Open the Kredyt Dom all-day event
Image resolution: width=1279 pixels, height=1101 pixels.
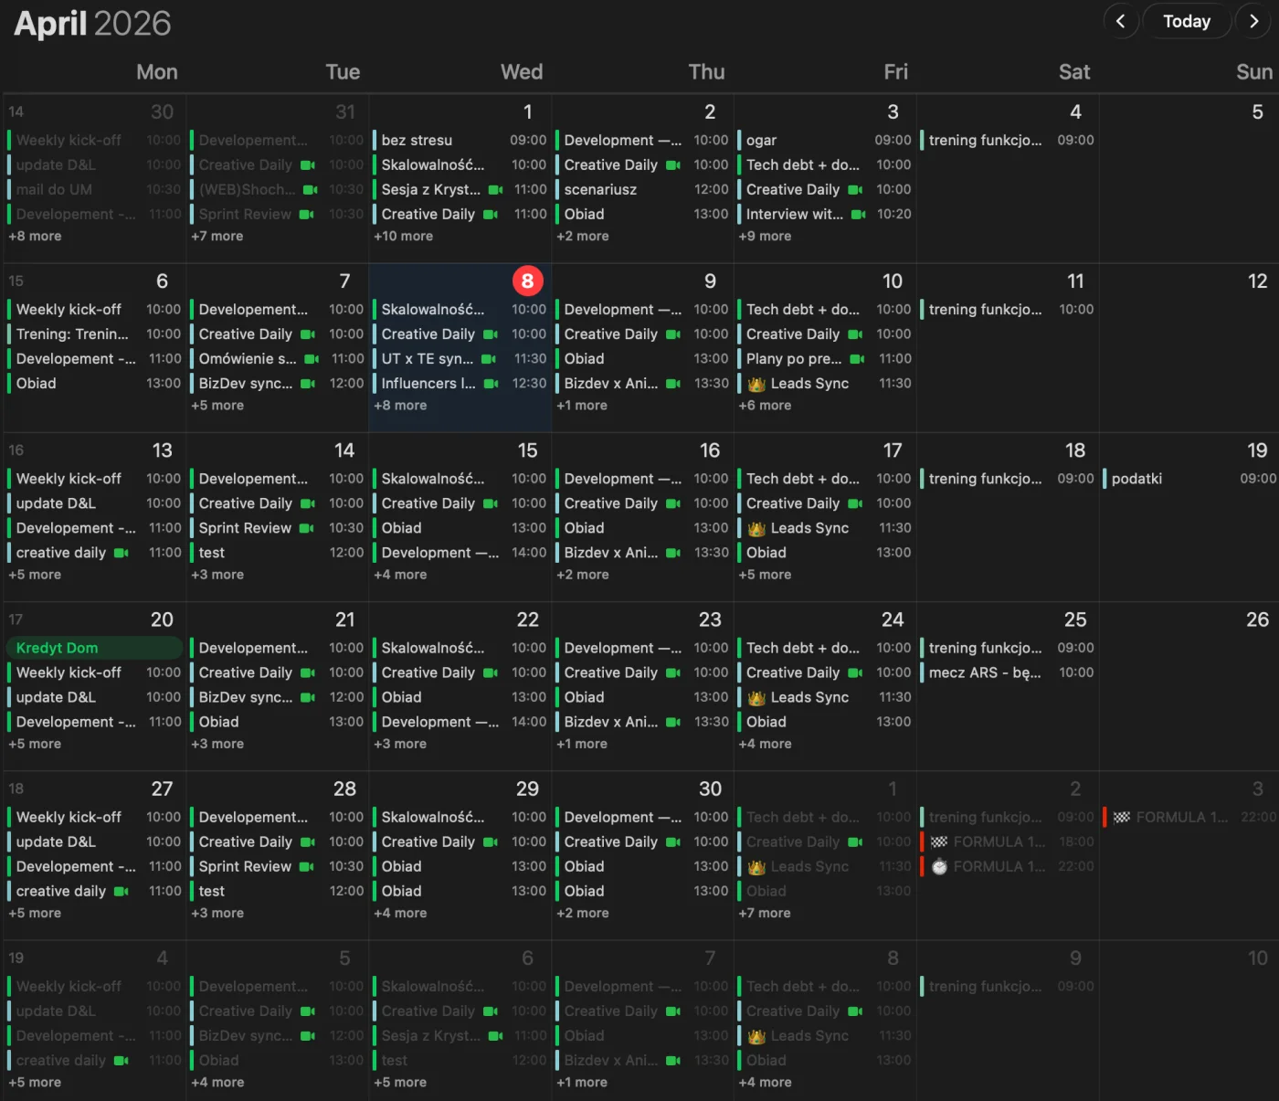pyautogui.click(x=91, y=648)
